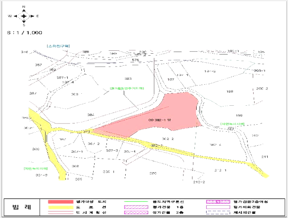Click parcel number 384
Viewport: 288px width, 218px height.
point(91,115)
